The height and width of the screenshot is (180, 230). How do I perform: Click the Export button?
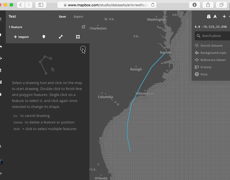[78, 16]
